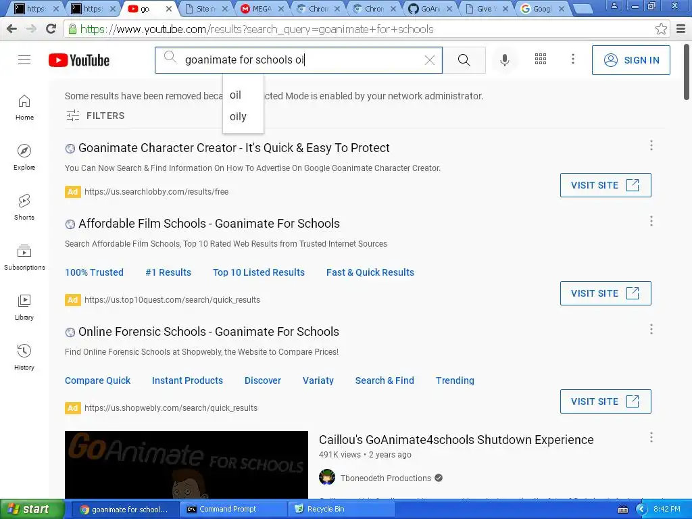Open the 'Top 10 Listed Results' link
This screenshot has height=519, width=692.
(x=259, y=272)
